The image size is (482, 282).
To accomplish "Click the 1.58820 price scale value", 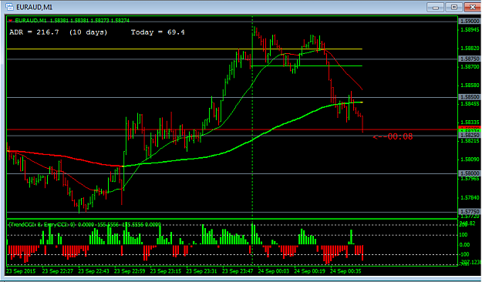I will tap(470, 49).
